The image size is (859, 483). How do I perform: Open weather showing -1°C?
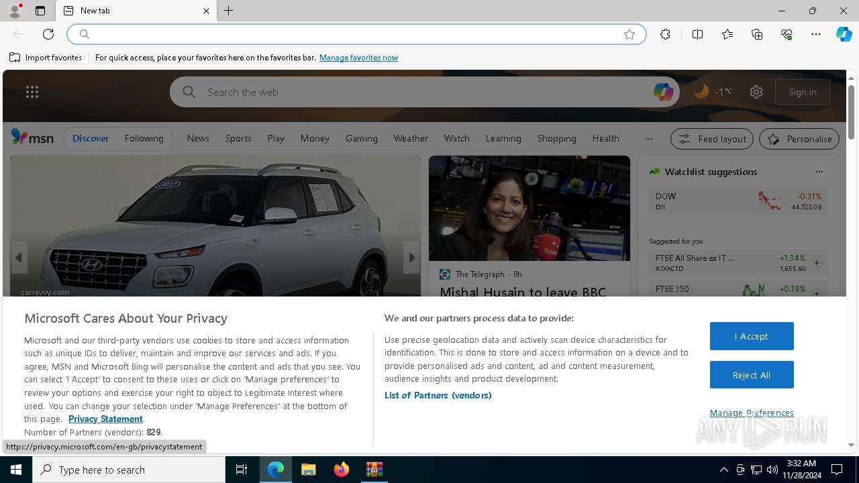713,92
